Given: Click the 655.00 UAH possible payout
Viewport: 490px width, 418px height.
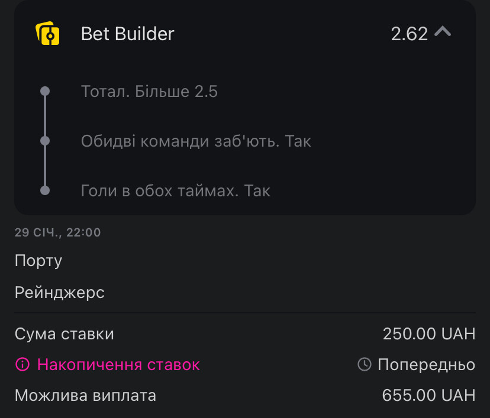Looking at the screenshot, I should 428,396.
